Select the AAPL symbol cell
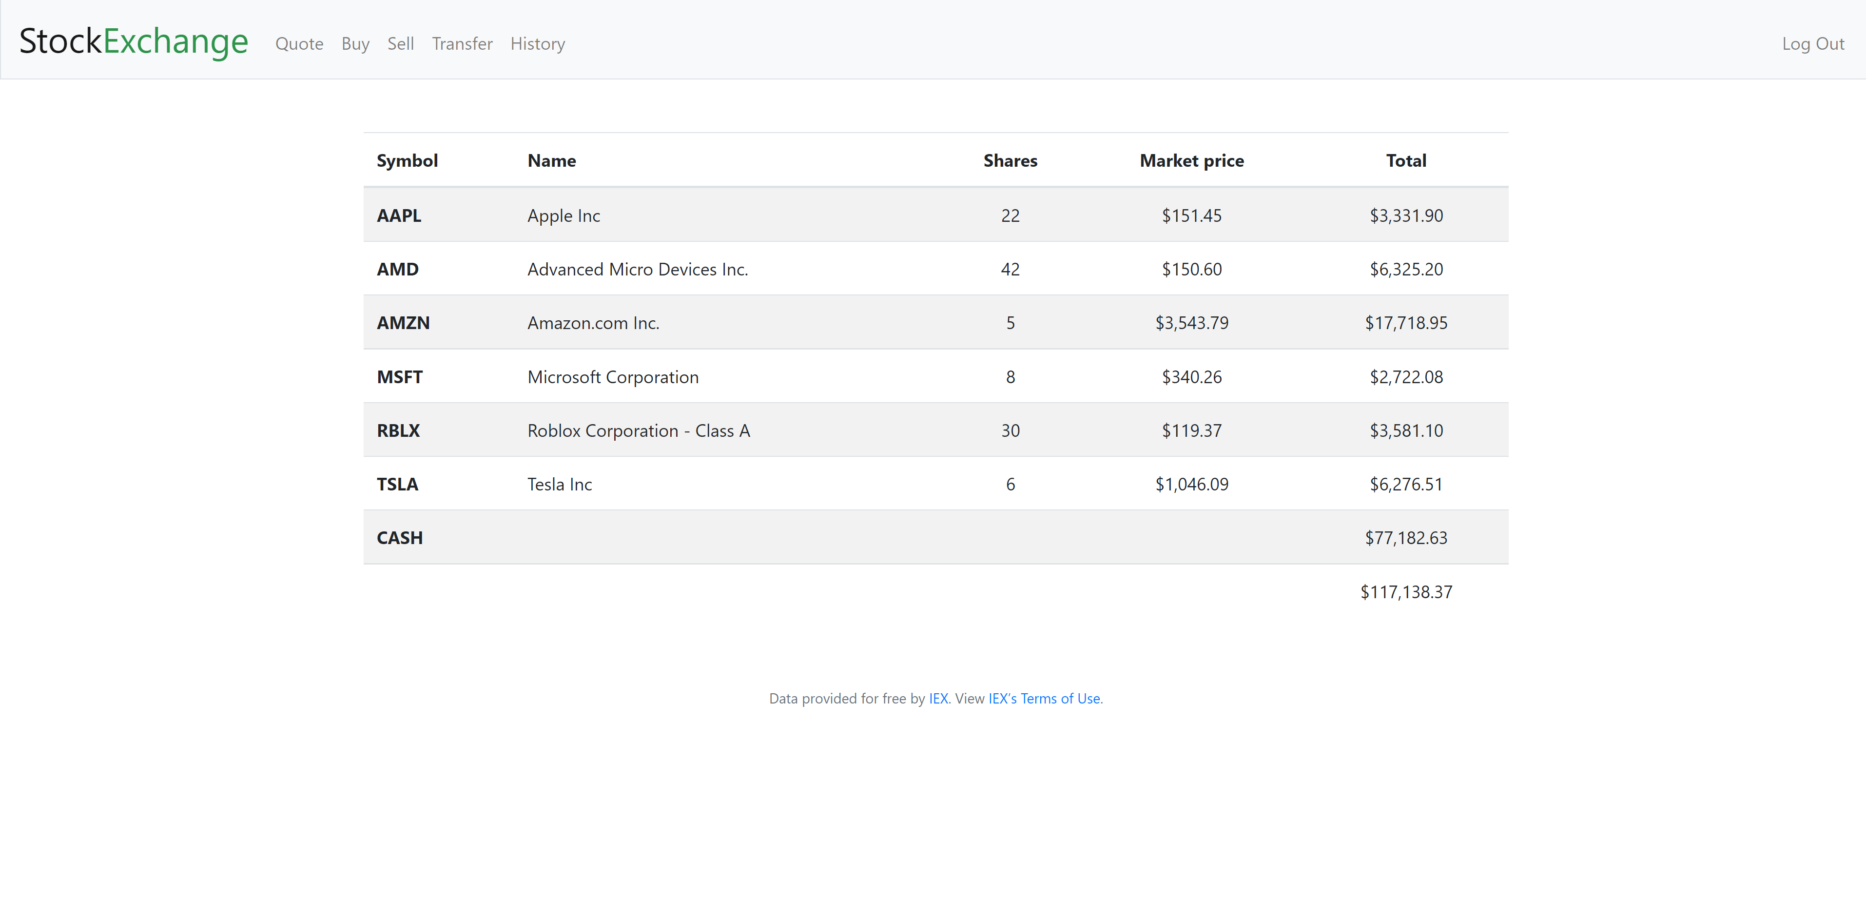Image resolution: width=1866 pixels, height=918 pixels. tap(399, 216)
